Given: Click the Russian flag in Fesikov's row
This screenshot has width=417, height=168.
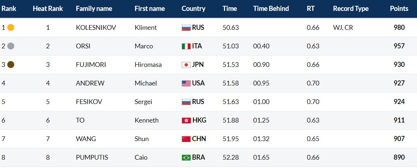Looking at the screenshot, I should point(186,102).
